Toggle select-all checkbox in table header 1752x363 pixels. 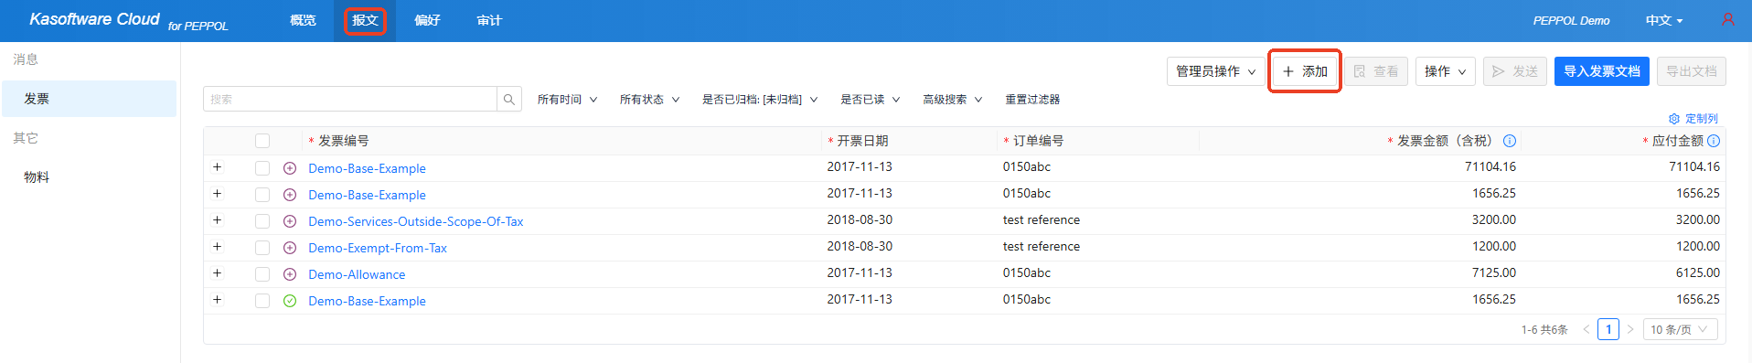click(262, 141)
